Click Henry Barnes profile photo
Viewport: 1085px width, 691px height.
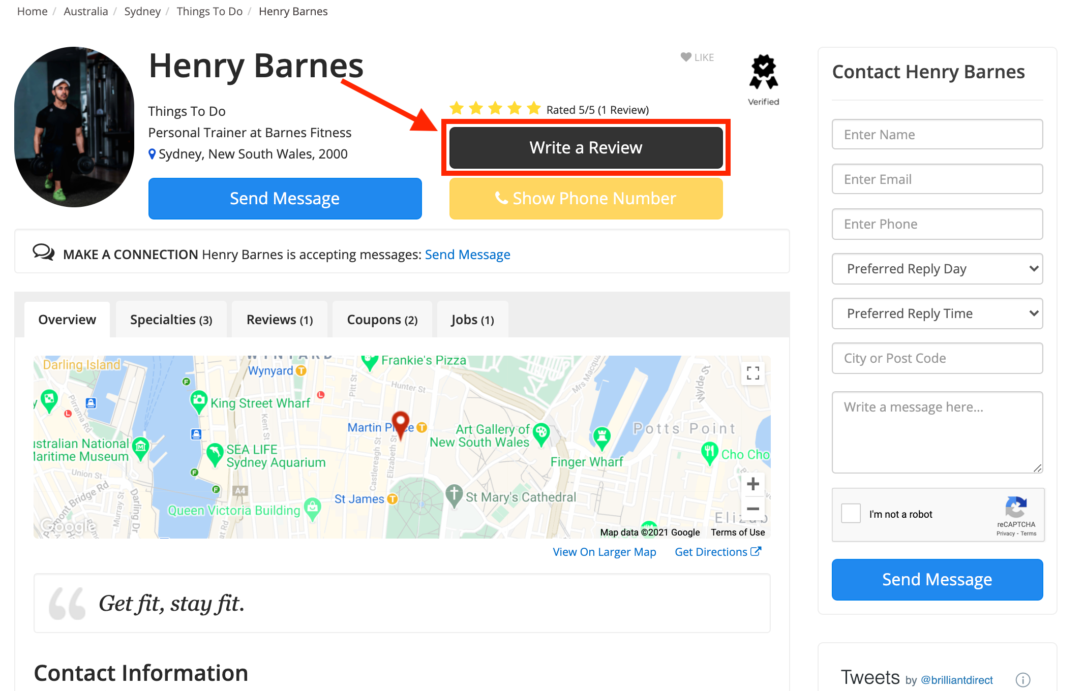(x=74, y=127)
